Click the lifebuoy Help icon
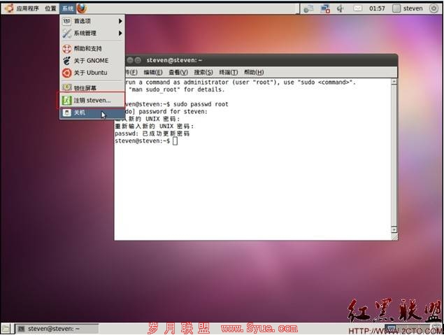 [66, 49]
